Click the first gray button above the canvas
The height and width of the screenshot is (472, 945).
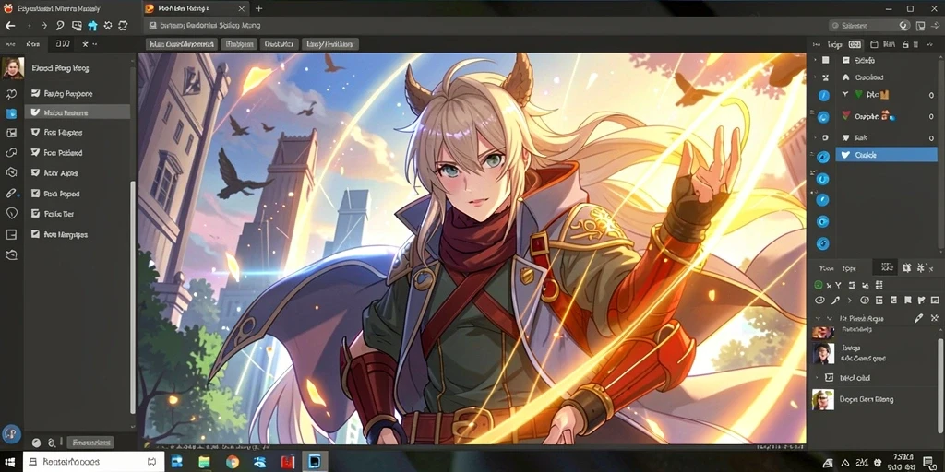(x=182, y=44)
